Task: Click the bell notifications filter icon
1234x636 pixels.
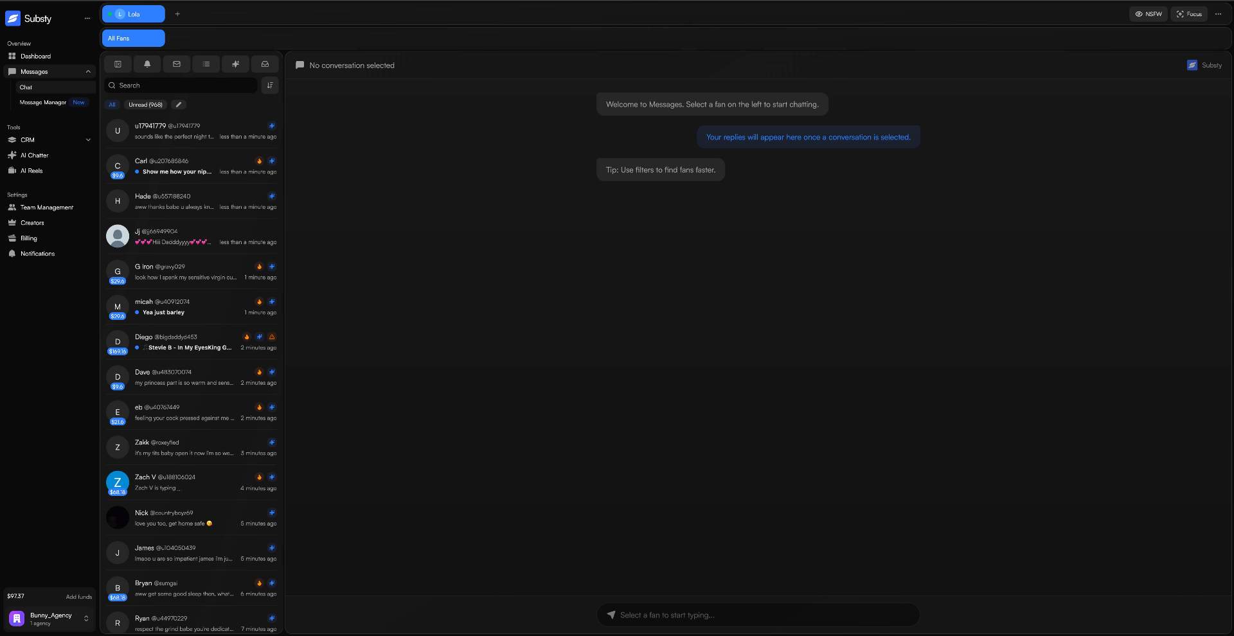Action: pos(147,64)
